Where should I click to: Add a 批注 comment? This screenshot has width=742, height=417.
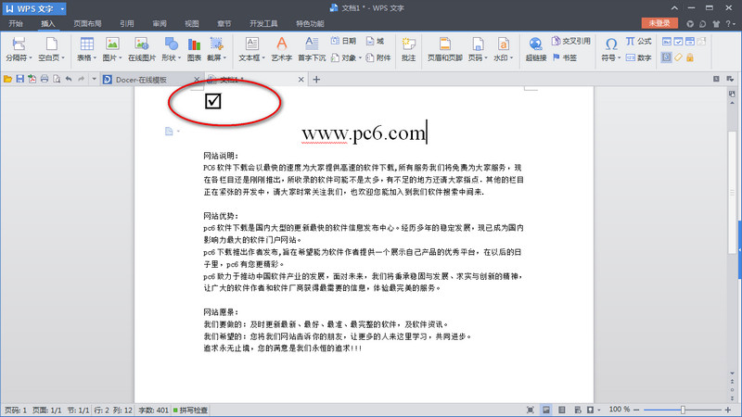pyautogui.click(x=408, y=48)
